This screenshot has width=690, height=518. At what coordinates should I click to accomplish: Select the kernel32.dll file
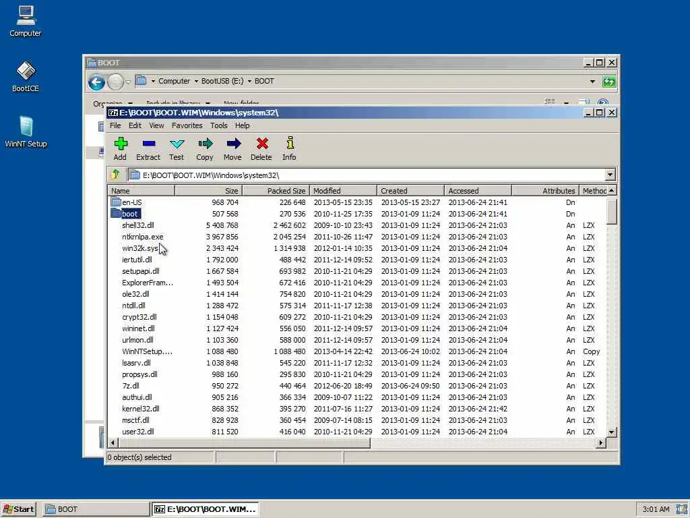(x=140, y=409)
